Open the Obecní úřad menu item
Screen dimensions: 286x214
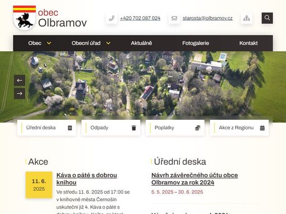point(86,43)
